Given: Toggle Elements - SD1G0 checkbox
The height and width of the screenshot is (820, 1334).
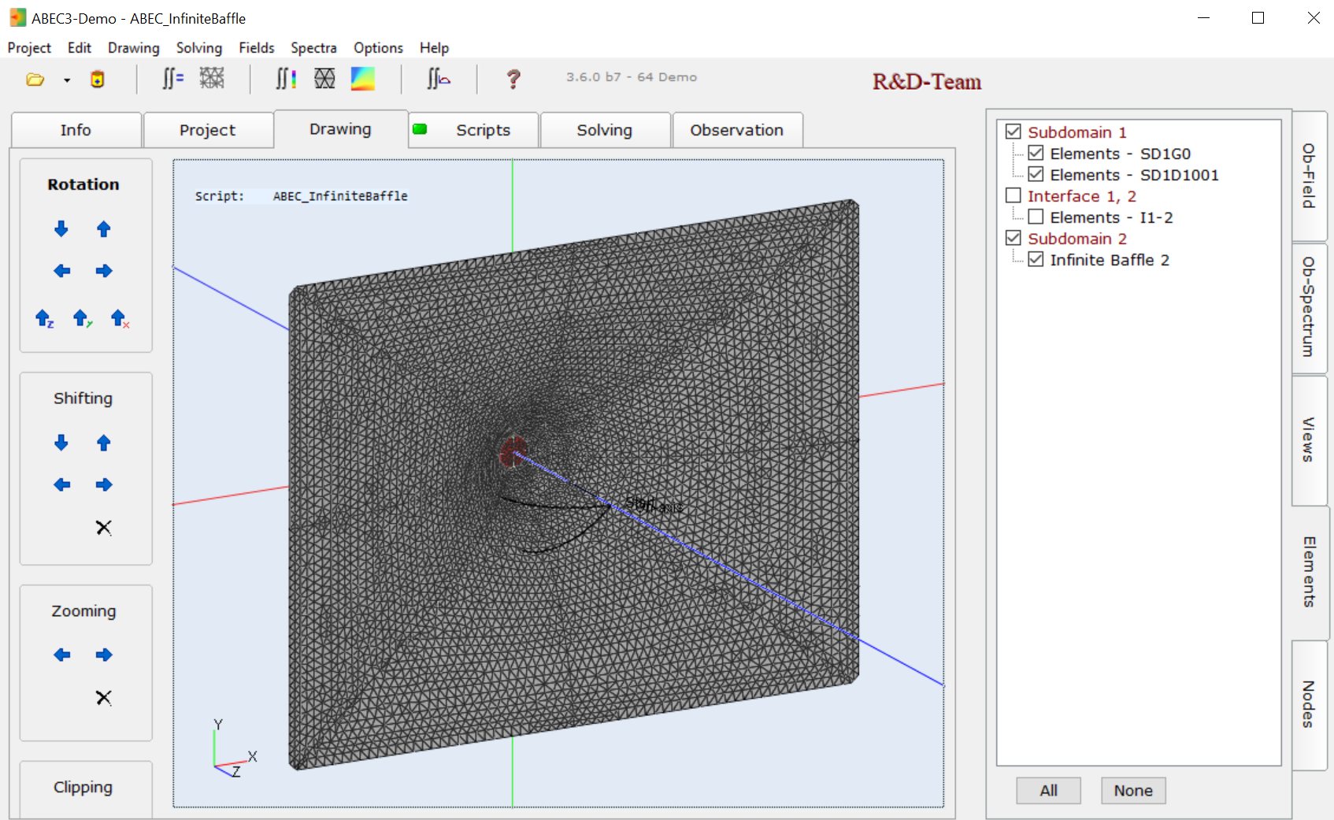Looking at the screenshot, I should pos(1036,153).
